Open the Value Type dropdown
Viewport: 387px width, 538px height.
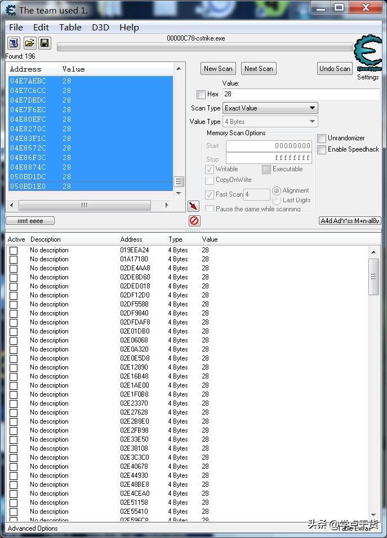click(270, 122)
